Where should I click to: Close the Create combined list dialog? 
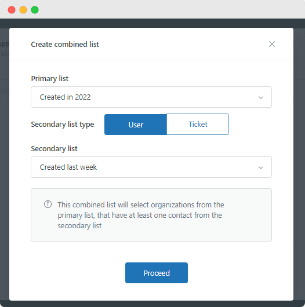coord(272,44)
